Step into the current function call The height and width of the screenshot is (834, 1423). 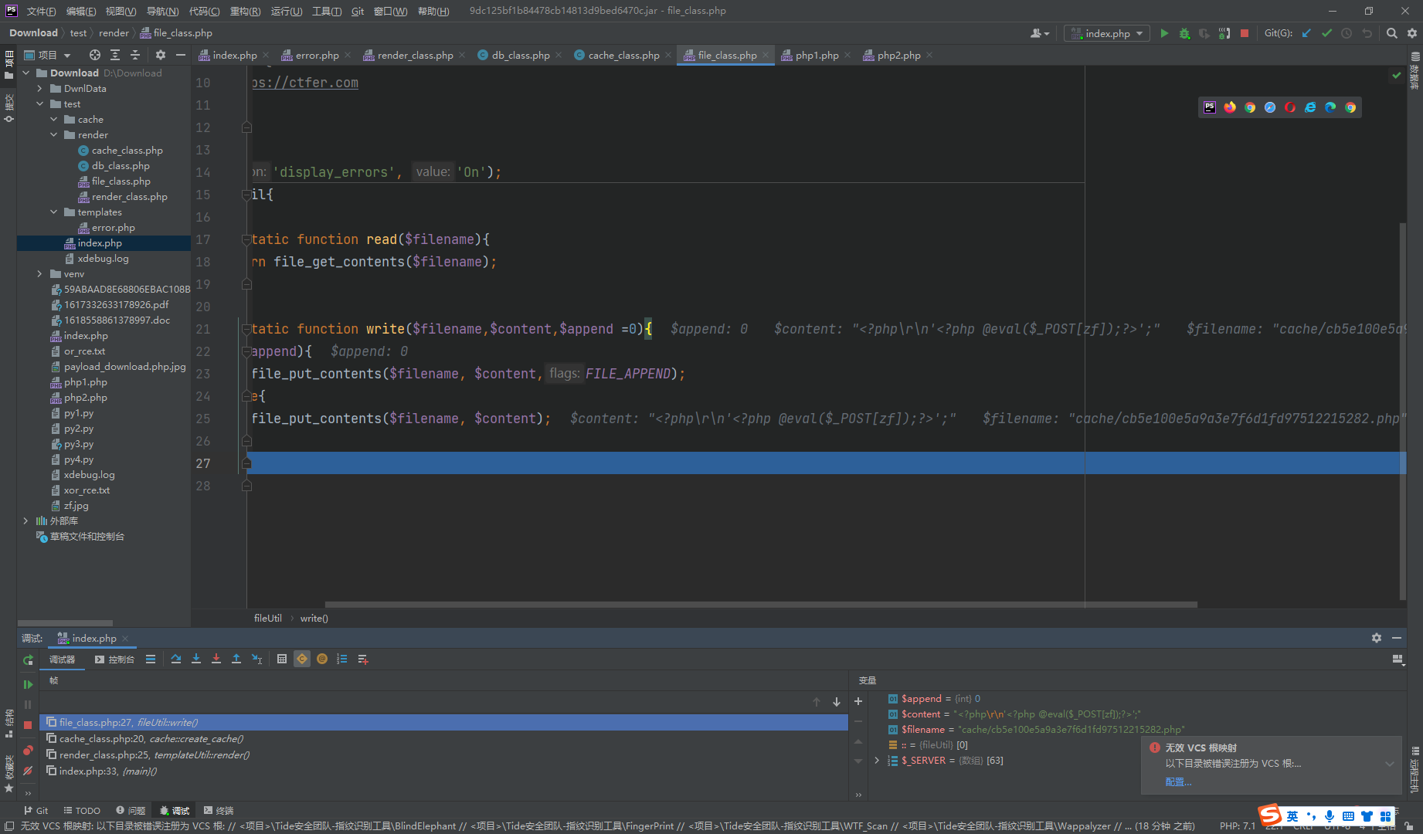tap(196, 659)
